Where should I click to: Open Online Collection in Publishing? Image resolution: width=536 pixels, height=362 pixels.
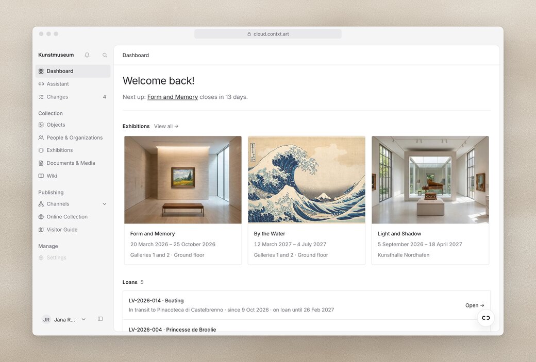pos(73,217)
